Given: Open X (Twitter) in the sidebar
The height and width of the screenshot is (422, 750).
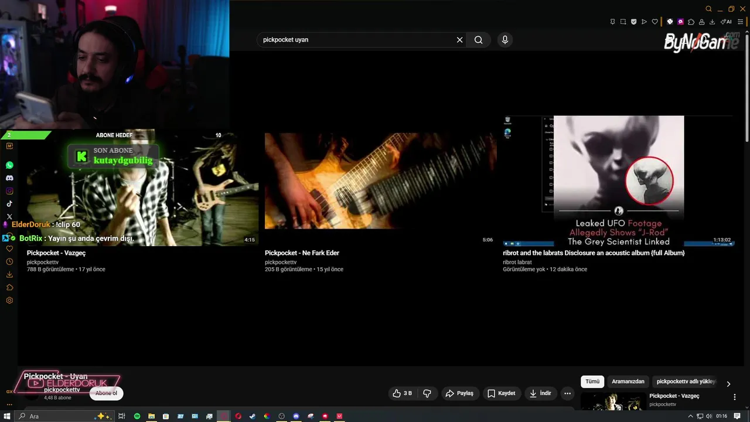Looking at the screenshot, I should pos(9,217).
